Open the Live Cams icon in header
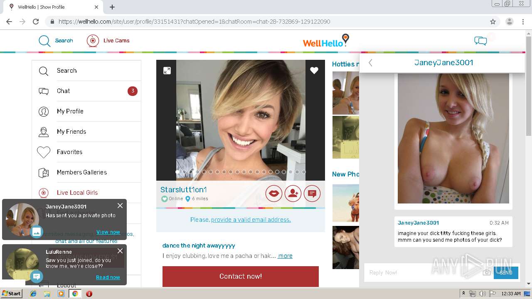This screenshot has height=299, width=532. point(93,41)
